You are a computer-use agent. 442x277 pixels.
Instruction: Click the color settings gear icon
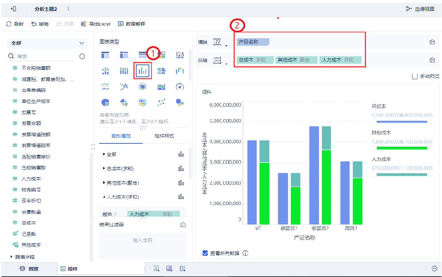click(116, 214)
